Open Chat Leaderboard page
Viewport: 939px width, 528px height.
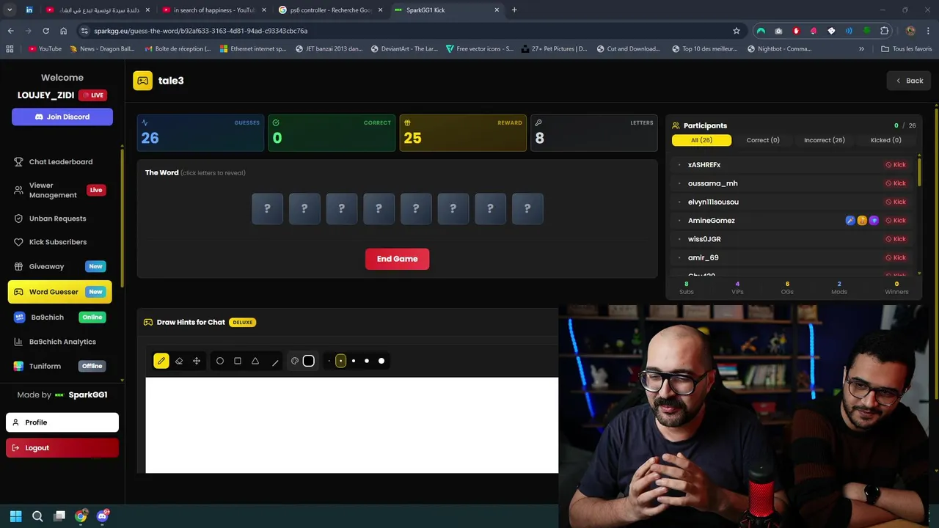click(x=62, y=162)
